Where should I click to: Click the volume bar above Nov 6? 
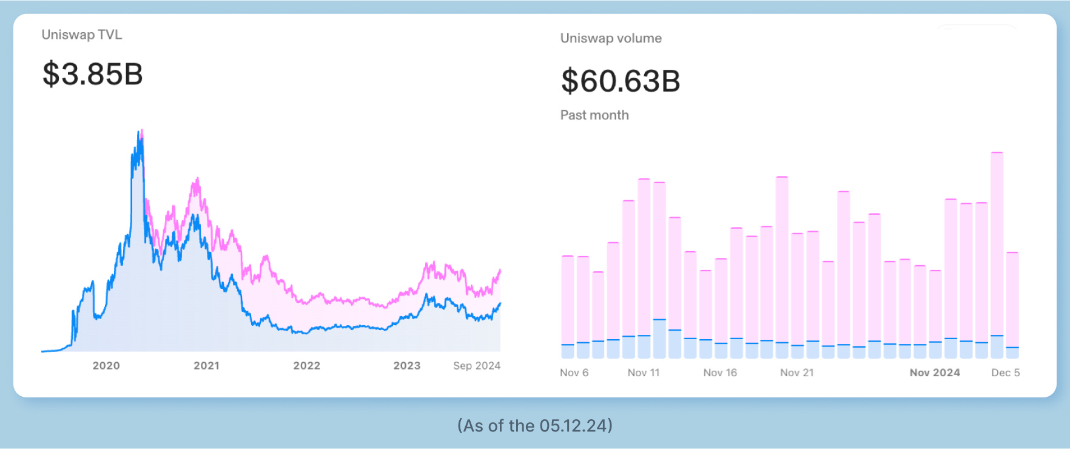pos(567,307)
